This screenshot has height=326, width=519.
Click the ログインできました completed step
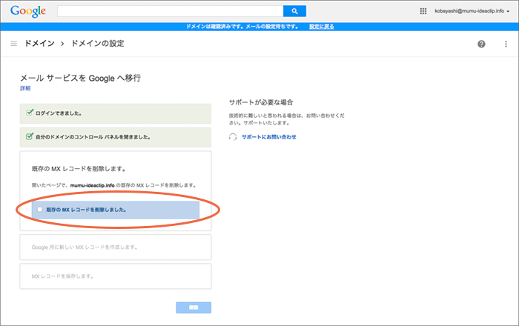[116, 113]
